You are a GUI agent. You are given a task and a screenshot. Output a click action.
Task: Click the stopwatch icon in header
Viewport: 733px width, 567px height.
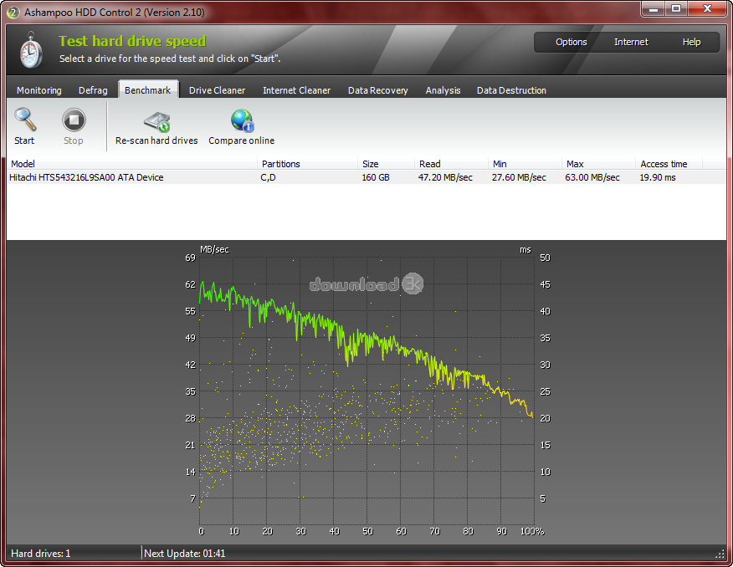[31, 49]
